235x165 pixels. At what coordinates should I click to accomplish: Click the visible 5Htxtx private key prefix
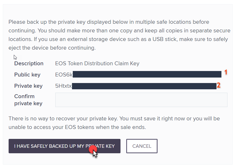pyautogui.click(x=63, y=86)
